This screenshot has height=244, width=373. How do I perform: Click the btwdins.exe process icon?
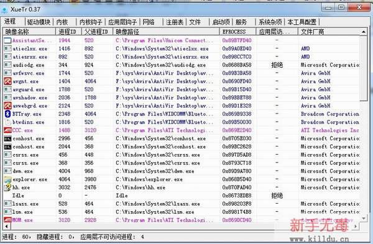click(7, 122)
